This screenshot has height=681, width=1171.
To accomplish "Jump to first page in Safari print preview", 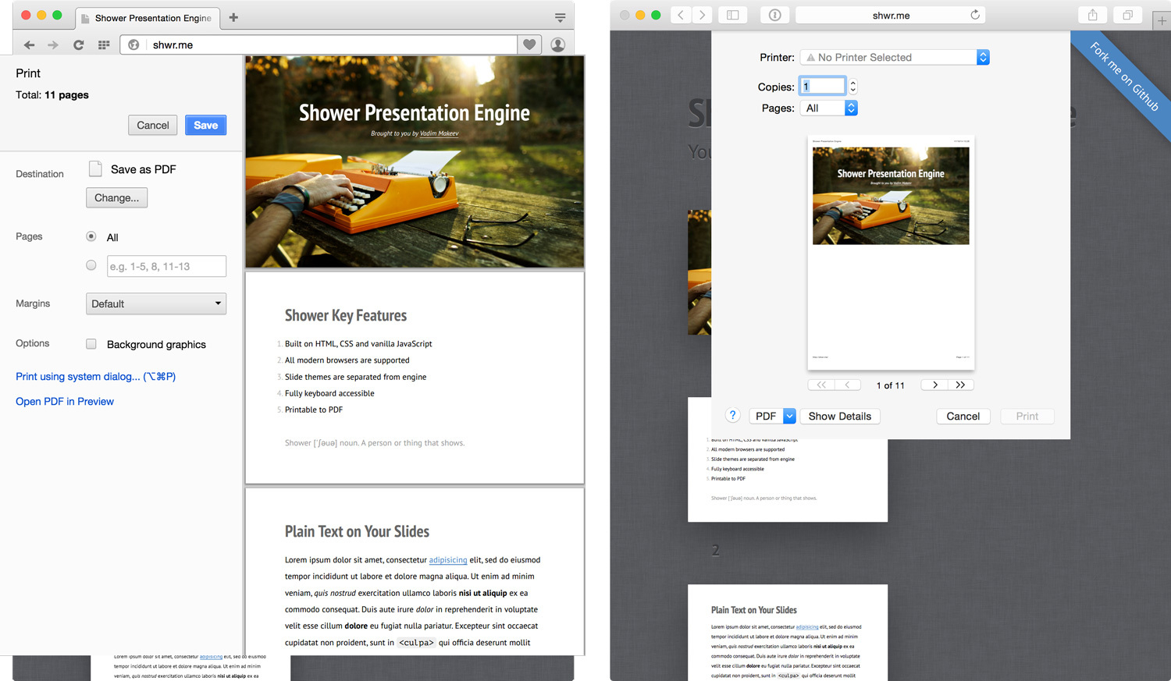I will (x=821, y=385).
